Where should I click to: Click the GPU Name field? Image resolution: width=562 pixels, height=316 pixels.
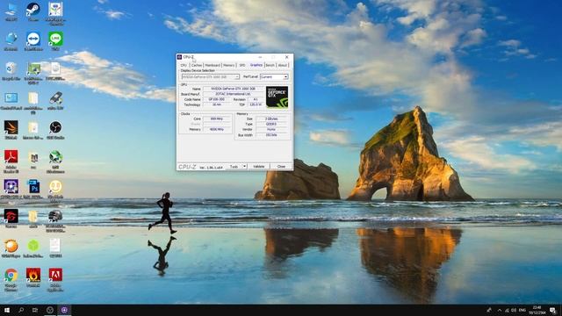(x=234, y=89)
